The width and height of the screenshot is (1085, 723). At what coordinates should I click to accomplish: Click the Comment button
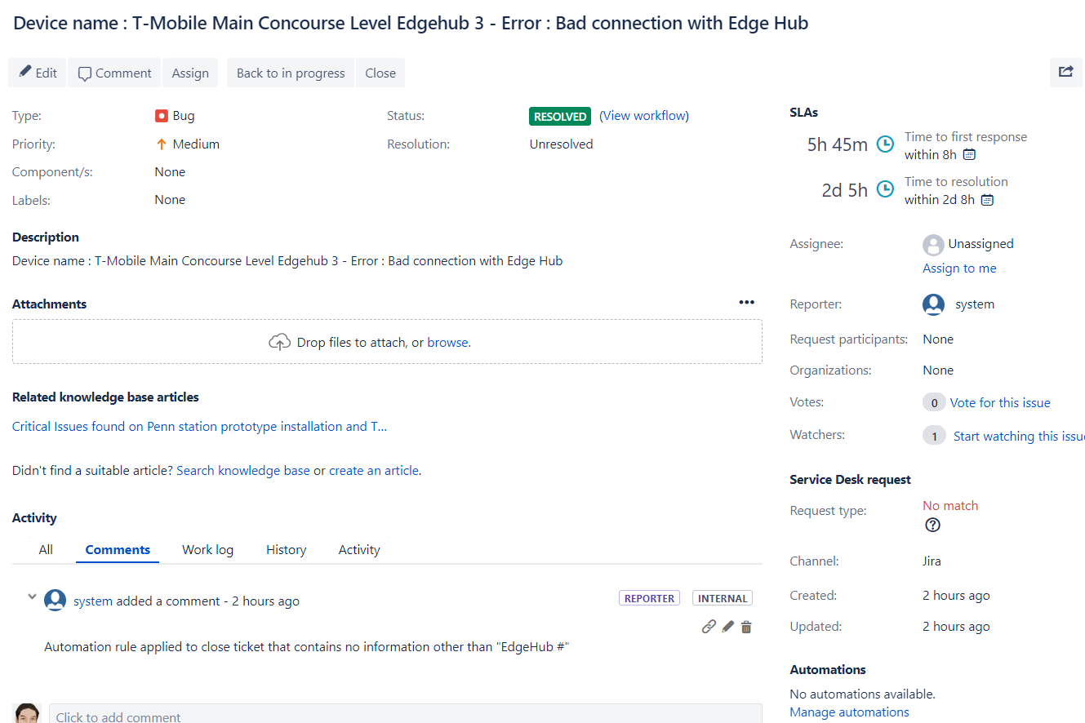[x=115, y=73]
